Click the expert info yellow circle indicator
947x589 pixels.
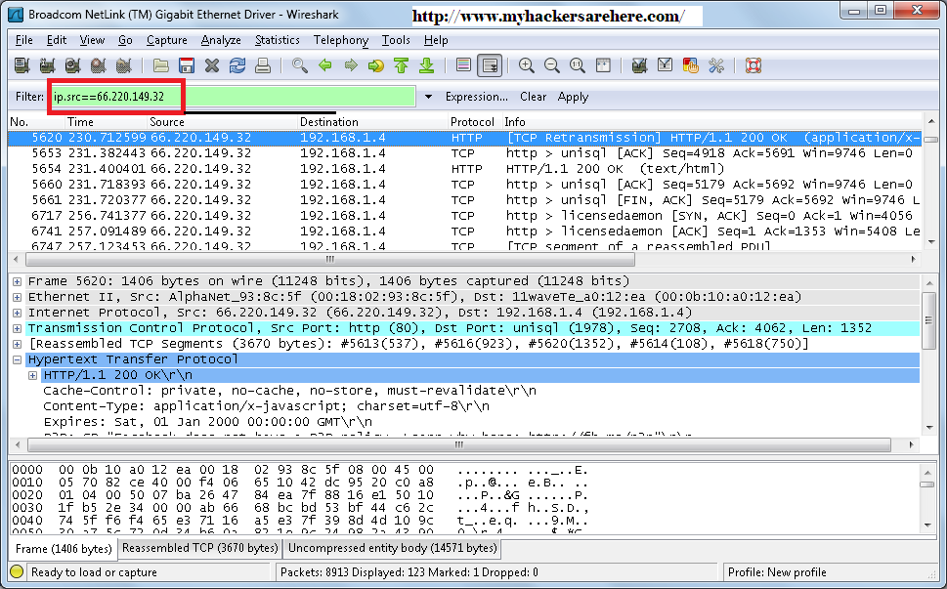click(x=17, y=572)
